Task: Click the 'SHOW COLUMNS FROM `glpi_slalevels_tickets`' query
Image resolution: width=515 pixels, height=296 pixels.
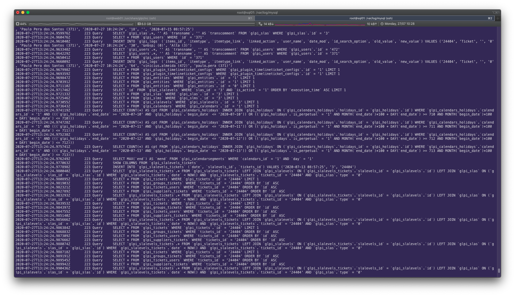Action: [x=155, y=163]
